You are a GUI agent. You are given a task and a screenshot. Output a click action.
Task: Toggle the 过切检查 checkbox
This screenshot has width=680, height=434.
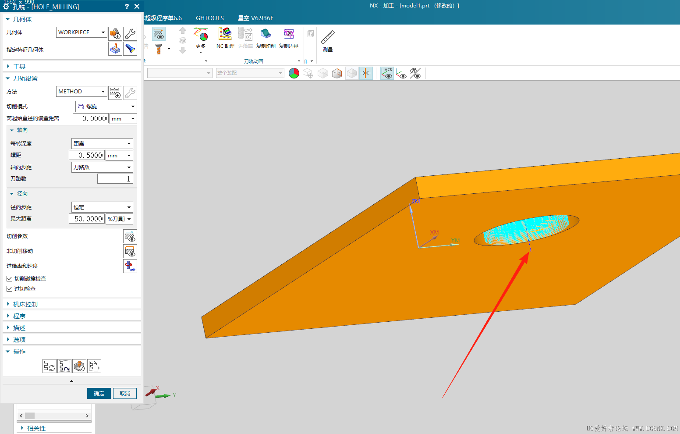[x=9, y=289]
